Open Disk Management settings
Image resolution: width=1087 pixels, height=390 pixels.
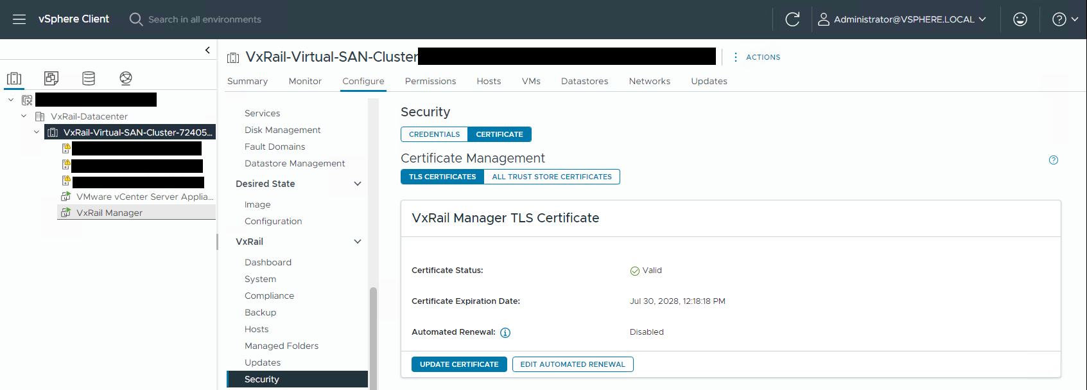point(283,130)
